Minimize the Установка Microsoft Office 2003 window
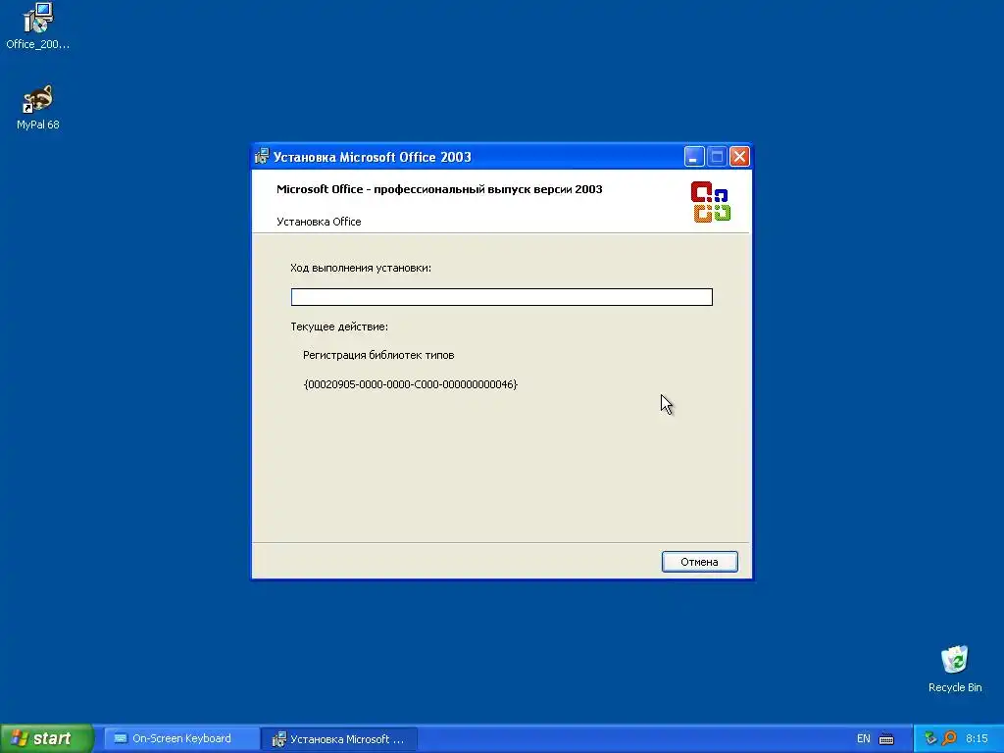 tap(694, 156)
